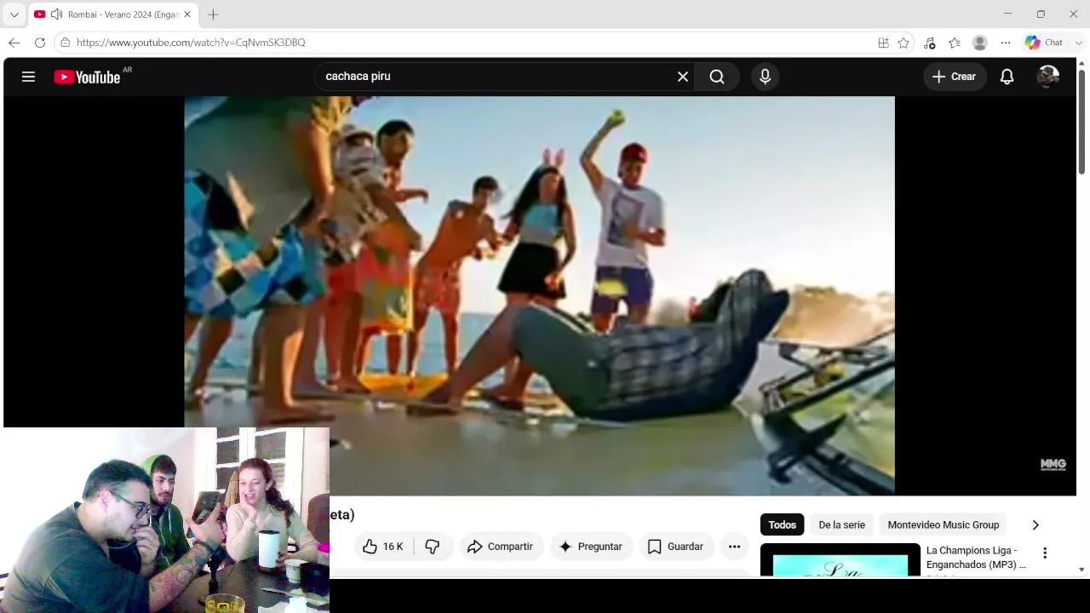The width and height of the screenshot is (1090, 613).
Task: Mute the Rombai tab audio
Action: click(56, 14)
